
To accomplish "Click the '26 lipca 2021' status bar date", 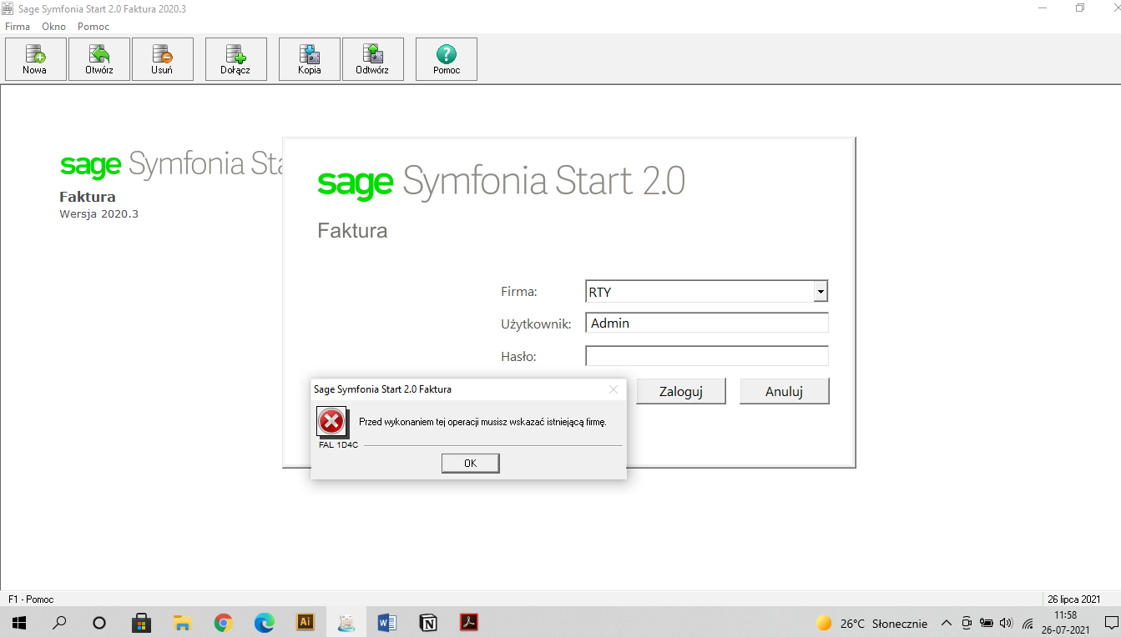I will [1074, 599].
